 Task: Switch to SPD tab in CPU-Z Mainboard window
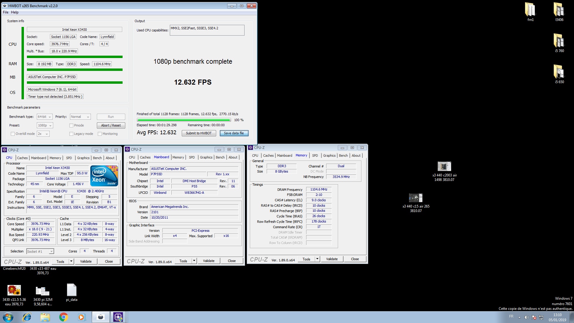click(192, 157)
